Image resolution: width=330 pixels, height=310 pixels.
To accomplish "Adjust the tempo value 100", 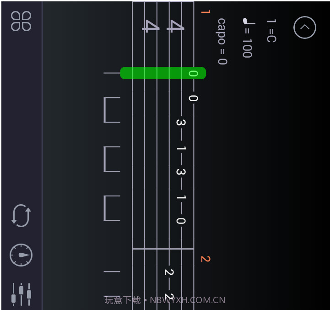I will pyautogui.click(x=248, y=48).
